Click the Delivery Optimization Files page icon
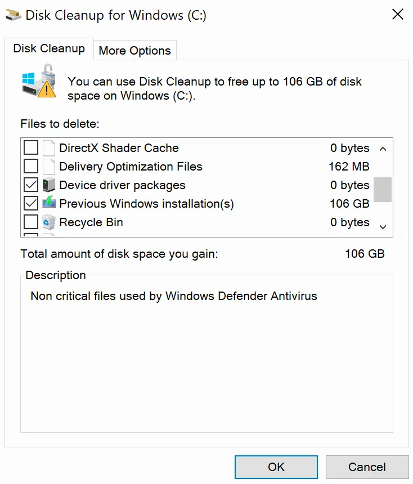Viewport: 413px width, 484px height. pos(49,167)
